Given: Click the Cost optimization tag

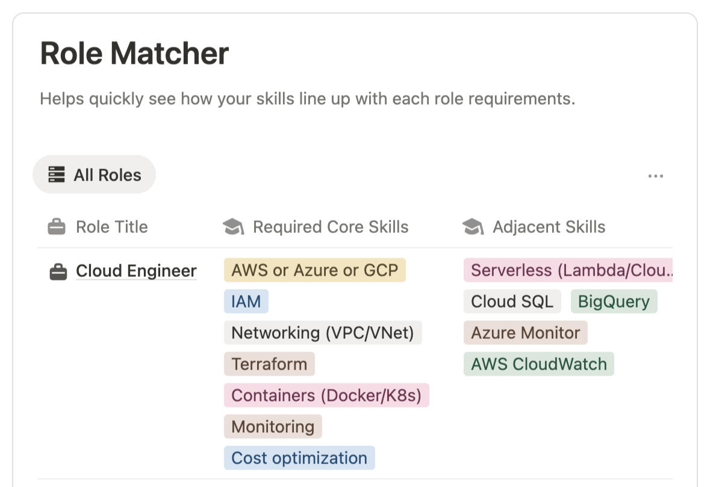Looking at the screenshot, I should pos(299,458).
